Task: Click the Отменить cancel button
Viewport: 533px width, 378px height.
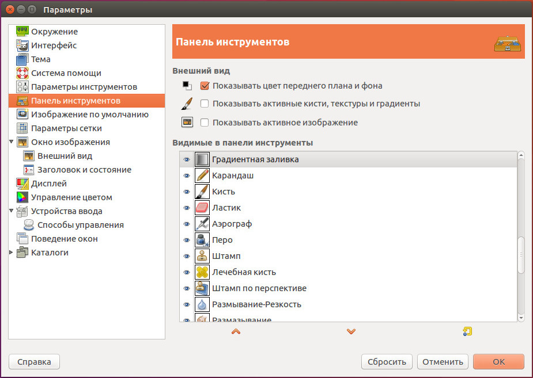Action: click(x=443, y=362)
